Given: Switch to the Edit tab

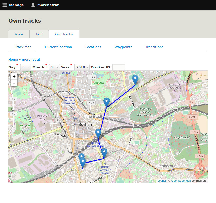Looking at the screenshot, I should (x=39, y=34).
